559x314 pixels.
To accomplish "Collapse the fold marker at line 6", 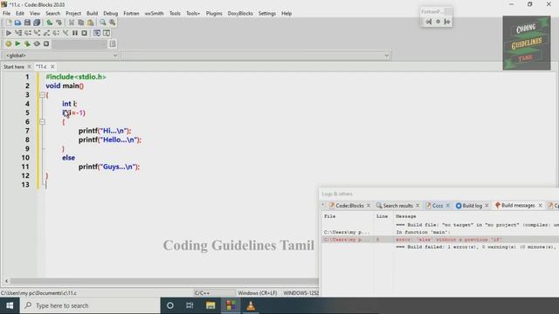I will pos(42,122).
